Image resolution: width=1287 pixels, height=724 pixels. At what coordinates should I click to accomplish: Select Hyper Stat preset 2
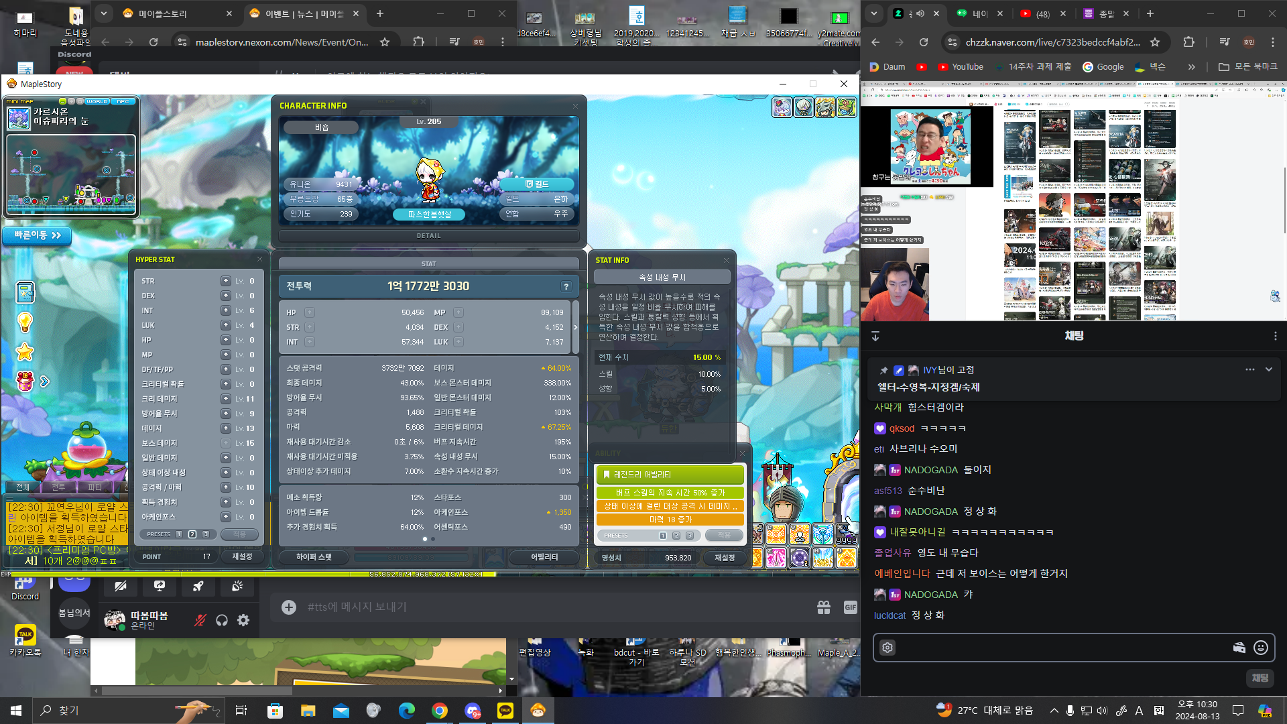[192, 534]
